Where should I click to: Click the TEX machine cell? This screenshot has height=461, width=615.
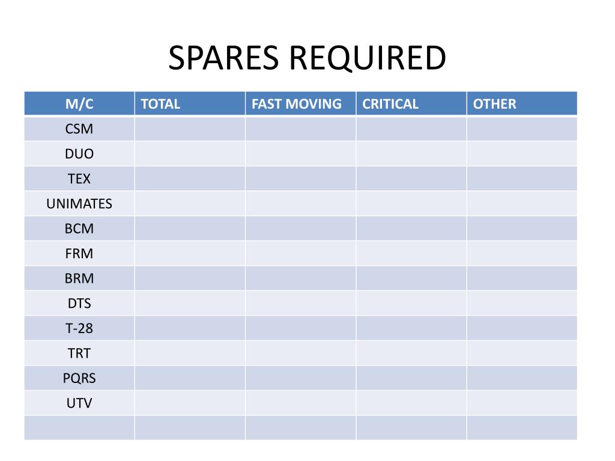click(79, 179)
